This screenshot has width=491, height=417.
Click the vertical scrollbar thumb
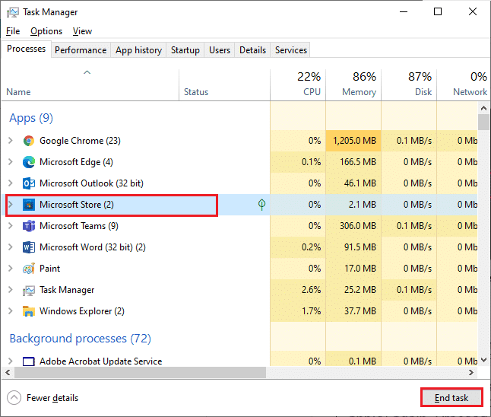[x=483, y=123]
